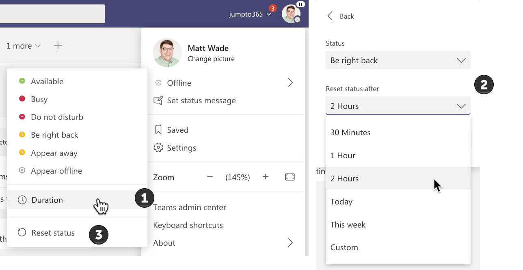Click the Set status message edit icon
This screenshot has width=523, height=270.
point(158,100)
